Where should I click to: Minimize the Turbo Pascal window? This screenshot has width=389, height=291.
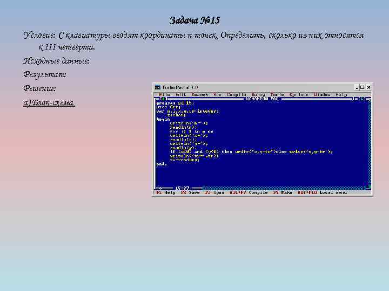coord(357,87)
